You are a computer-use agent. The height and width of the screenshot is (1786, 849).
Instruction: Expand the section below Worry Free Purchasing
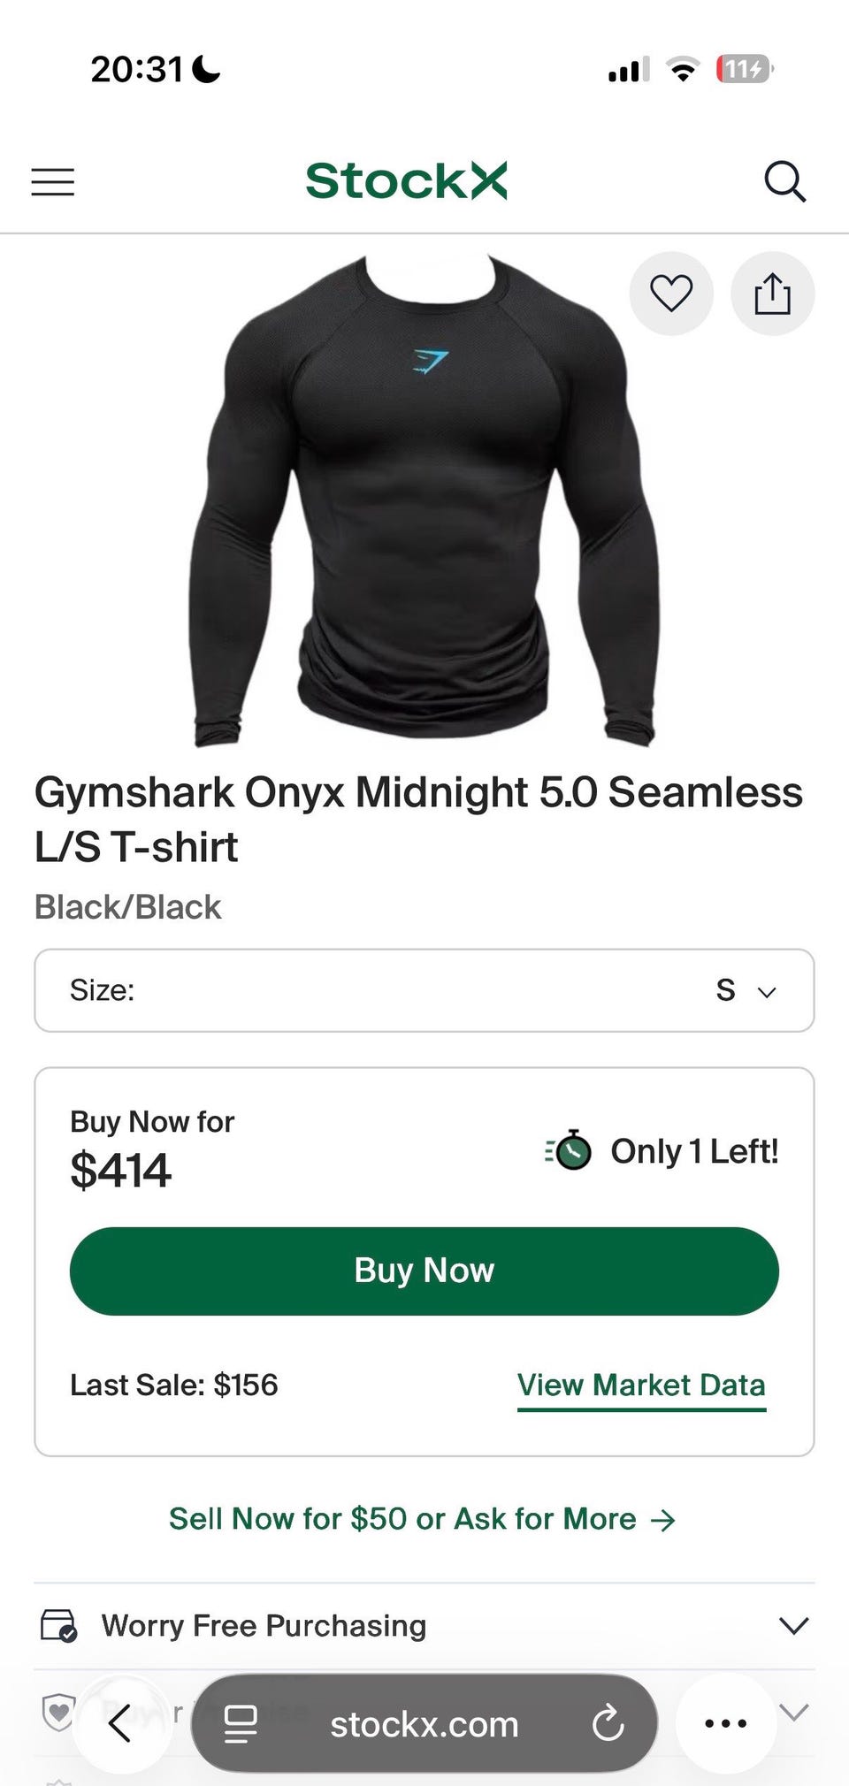click(794, 1712)
